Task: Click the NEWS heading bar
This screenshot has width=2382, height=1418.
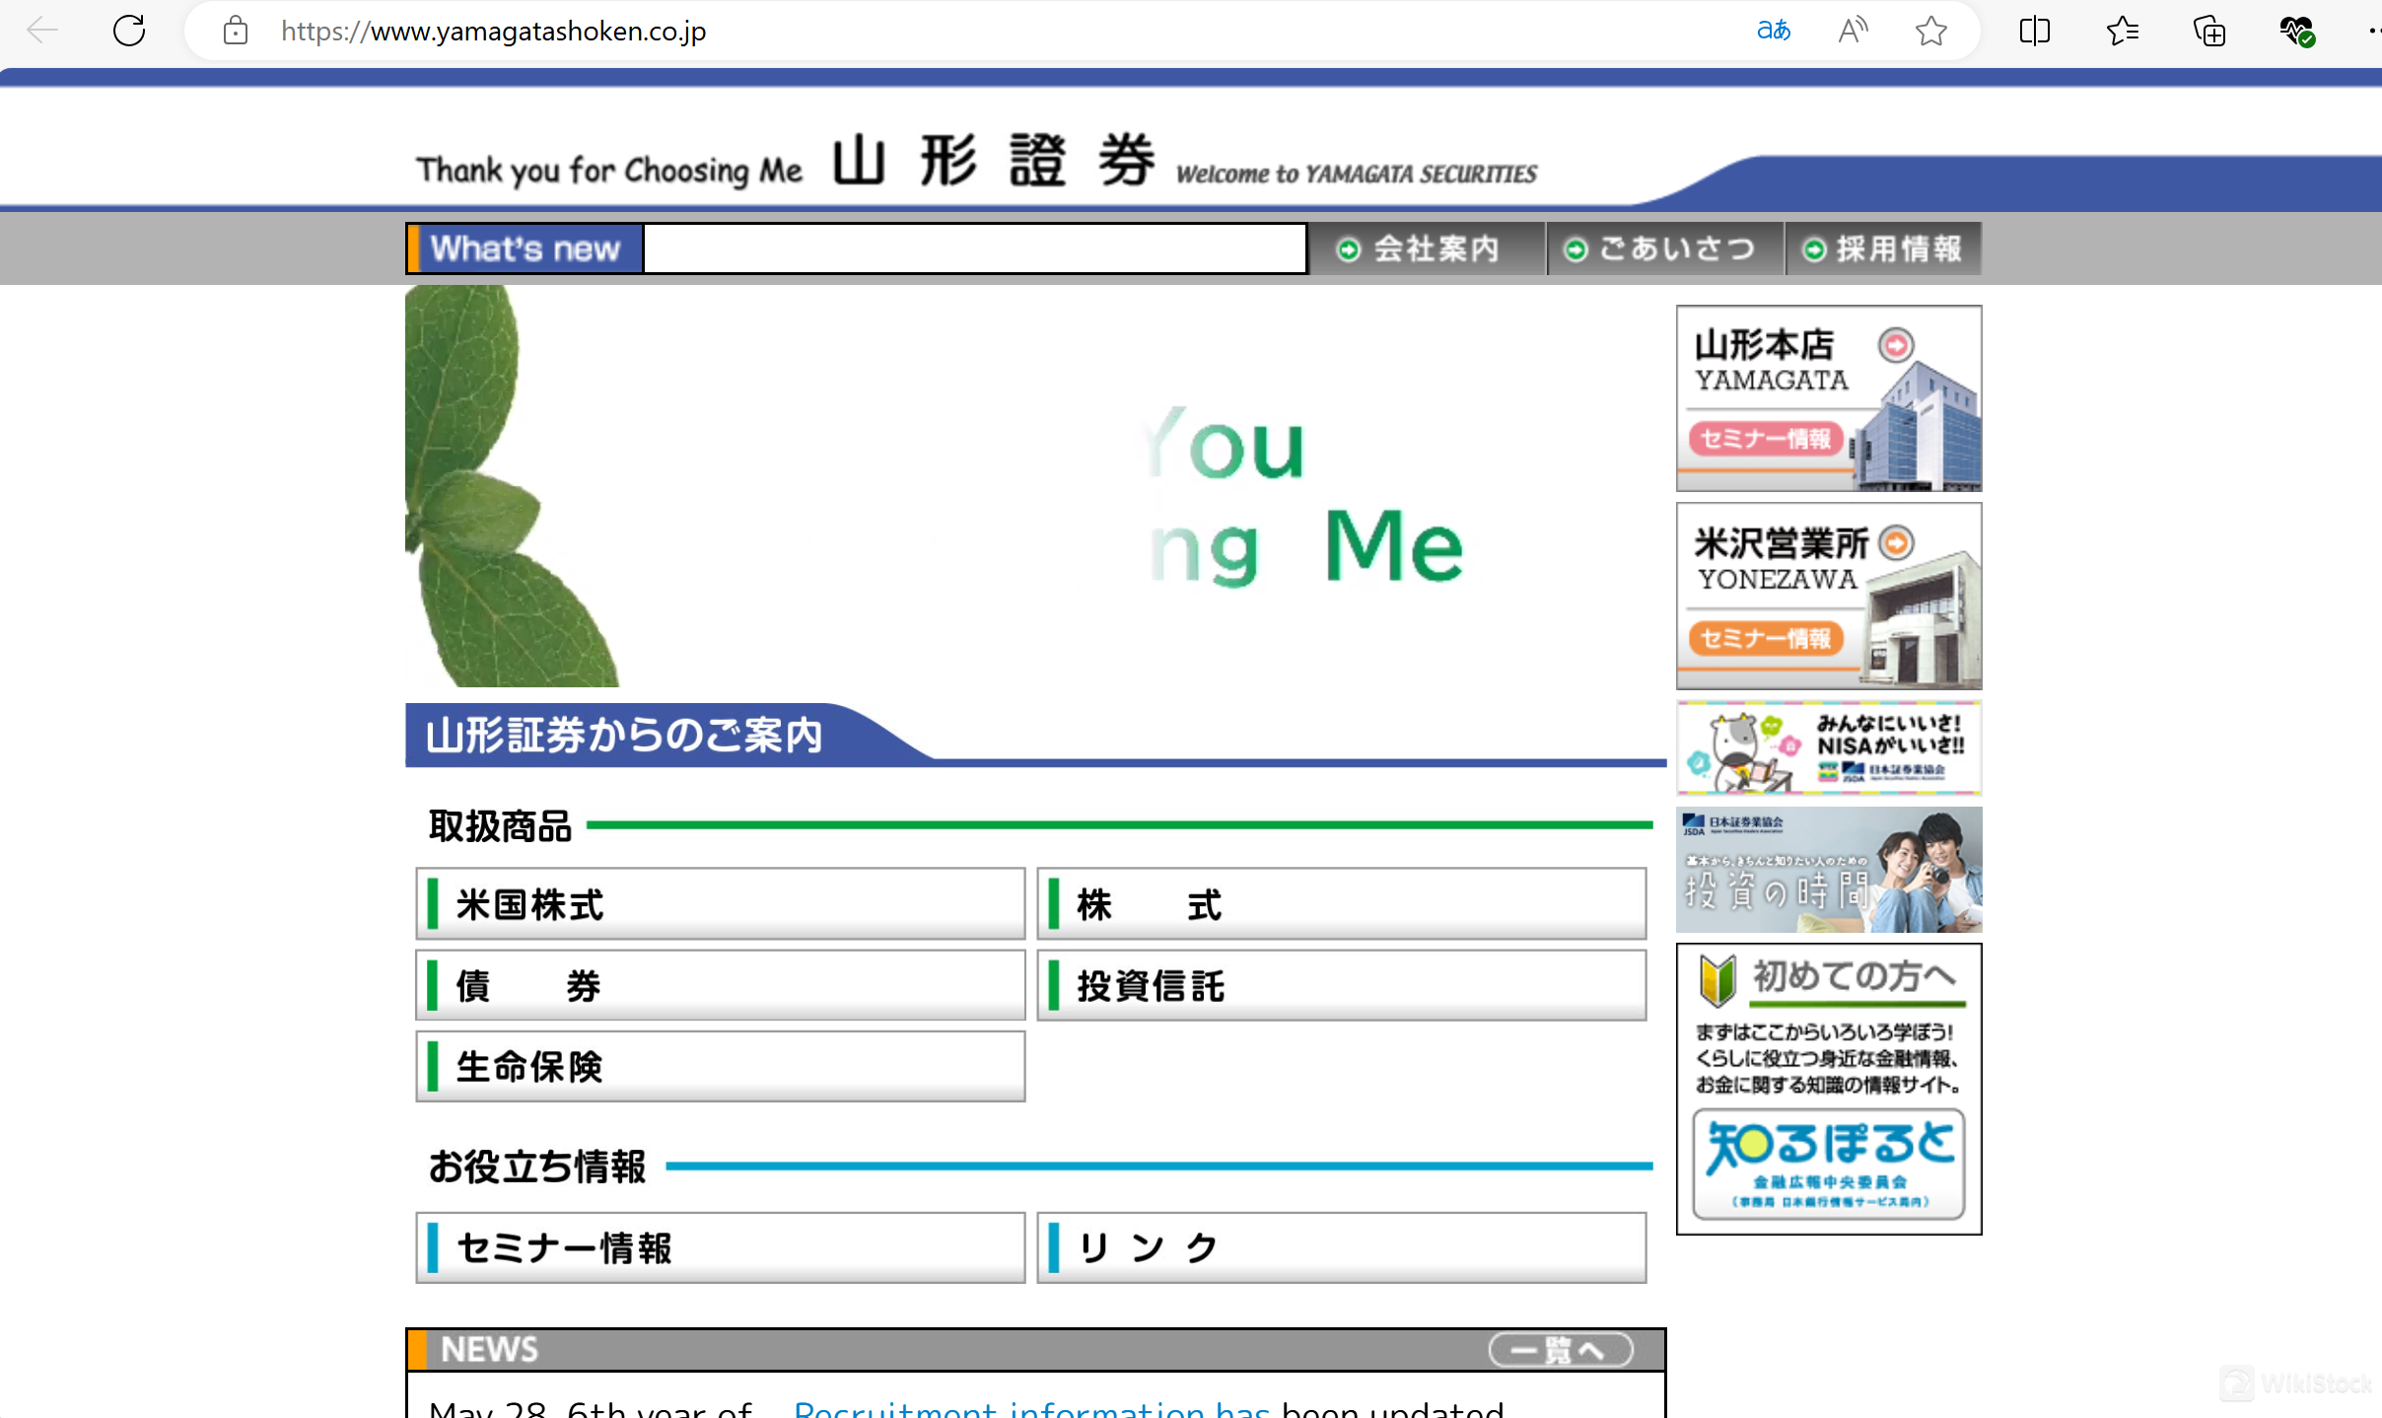Action: pyautogui.click(x=1035, y=1349)
